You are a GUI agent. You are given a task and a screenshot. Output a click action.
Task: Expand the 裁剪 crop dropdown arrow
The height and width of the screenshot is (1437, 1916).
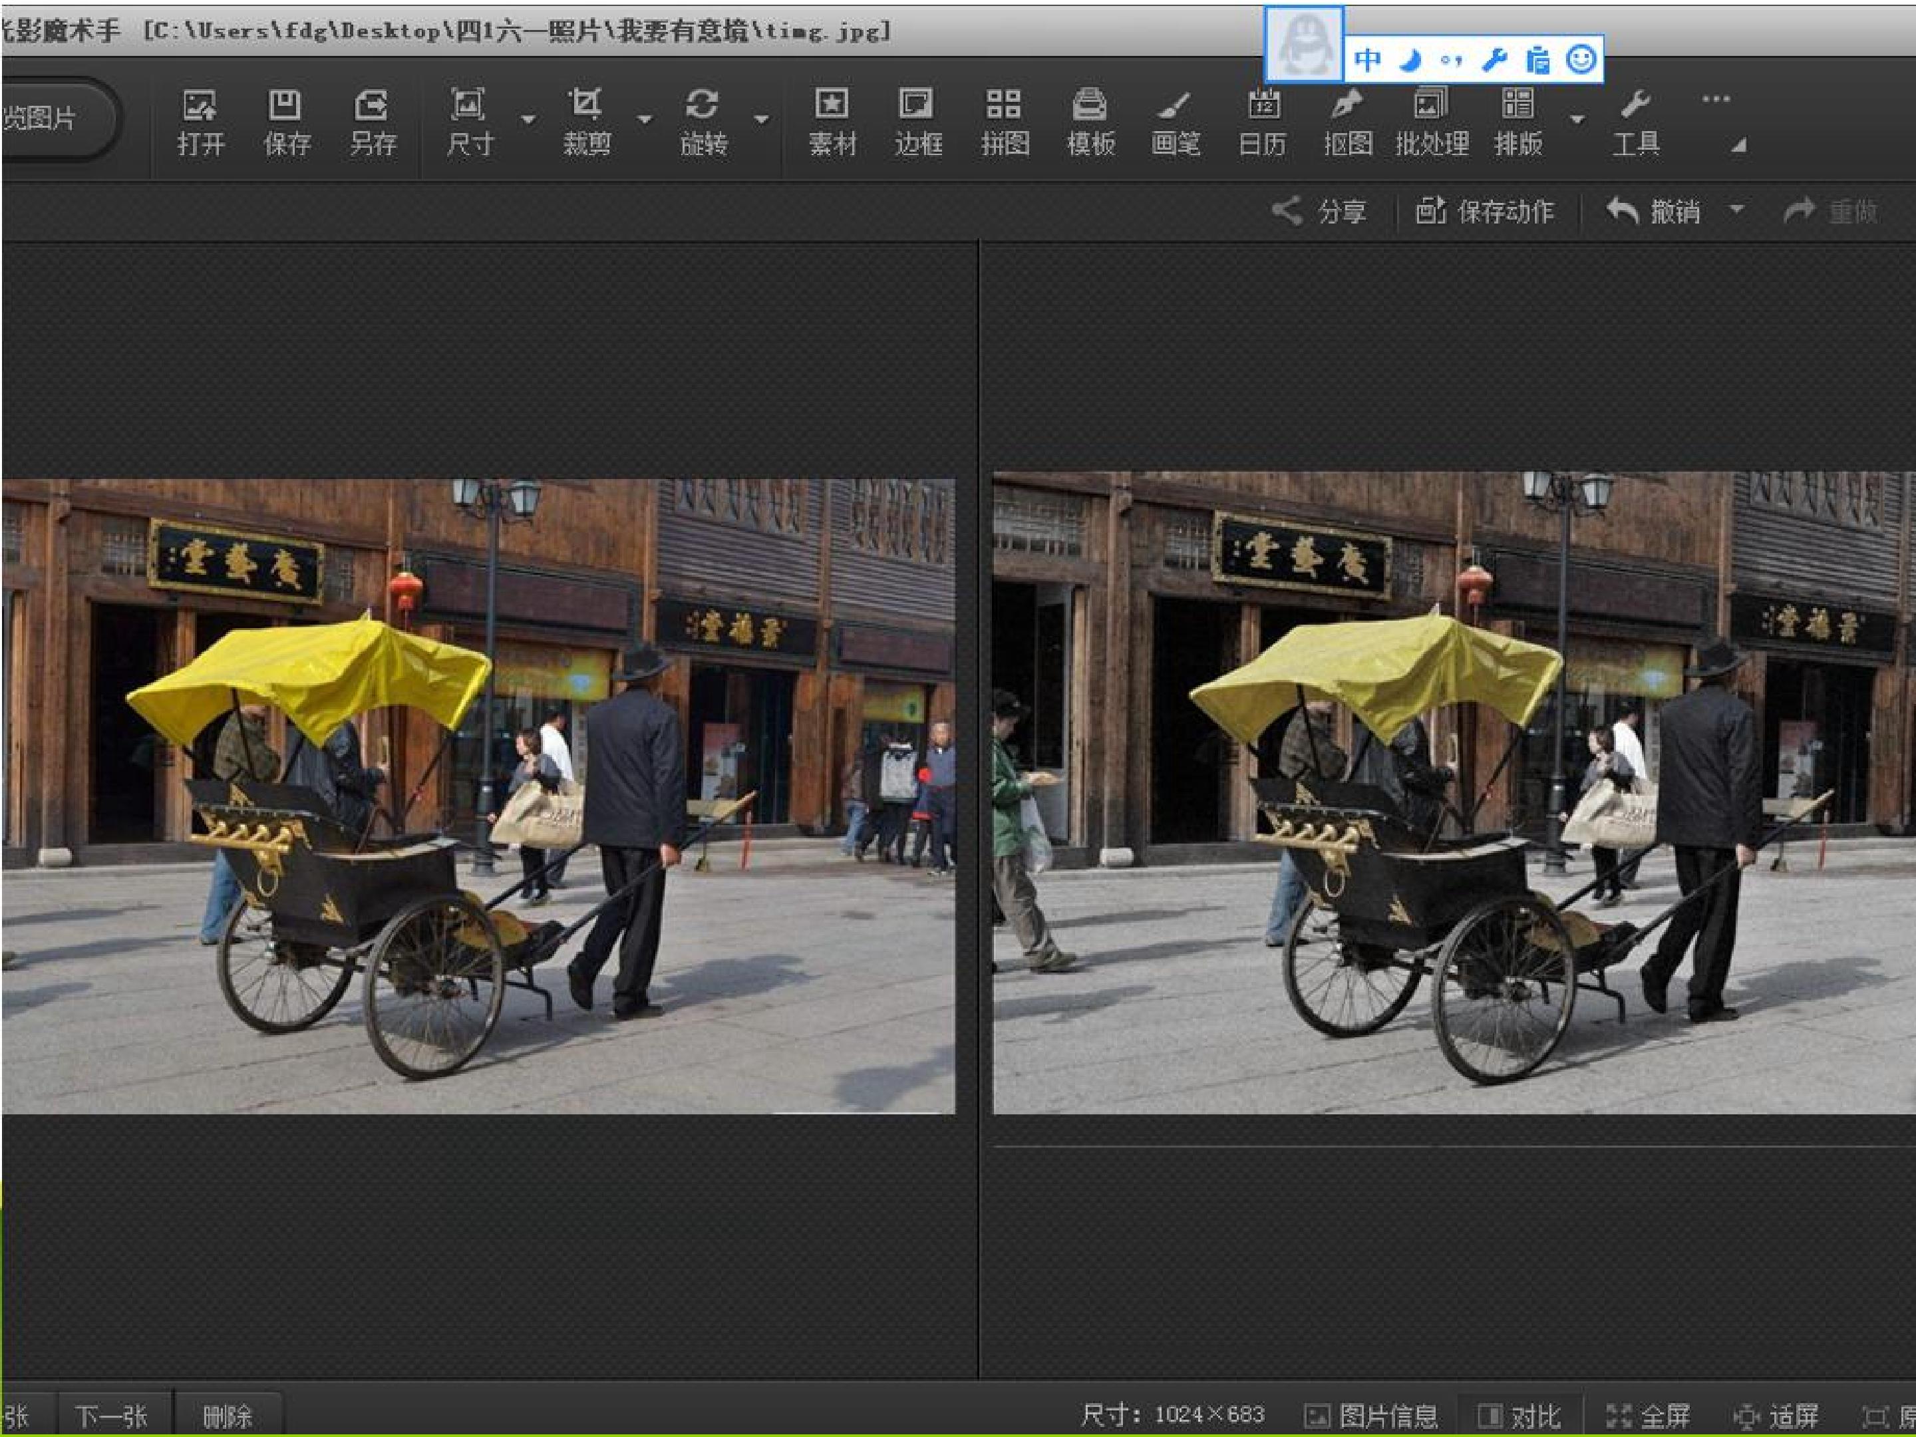pos(645,120)
